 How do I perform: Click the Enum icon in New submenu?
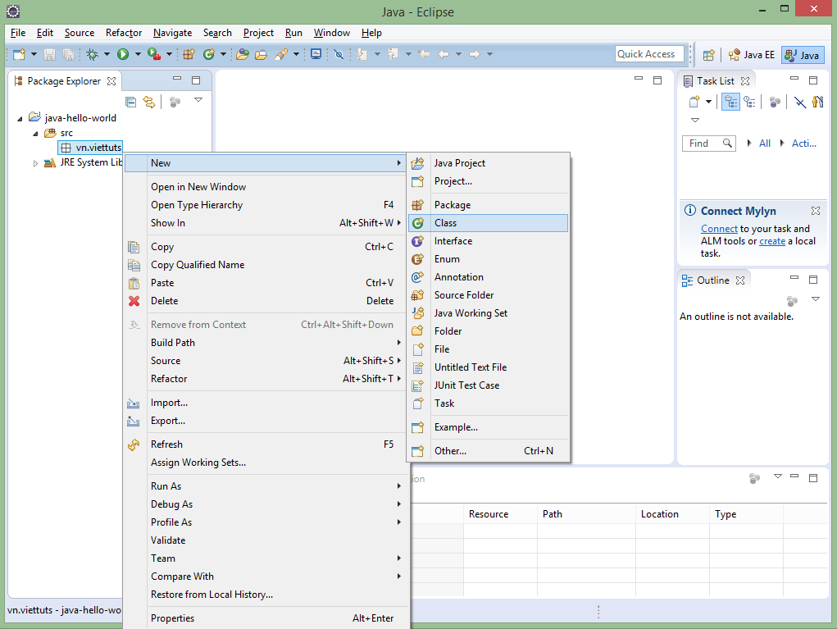(418, 259)
